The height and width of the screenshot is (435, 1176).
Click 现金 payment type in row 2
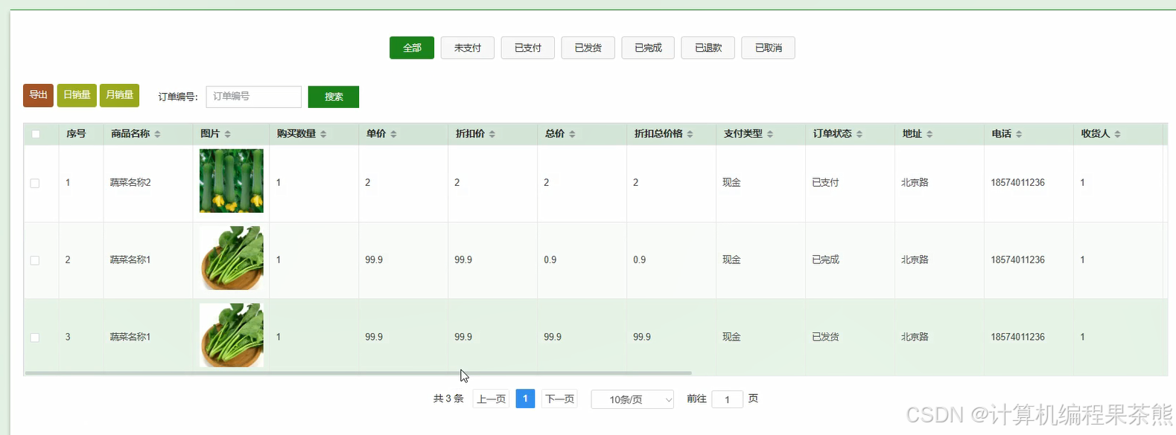731,260
